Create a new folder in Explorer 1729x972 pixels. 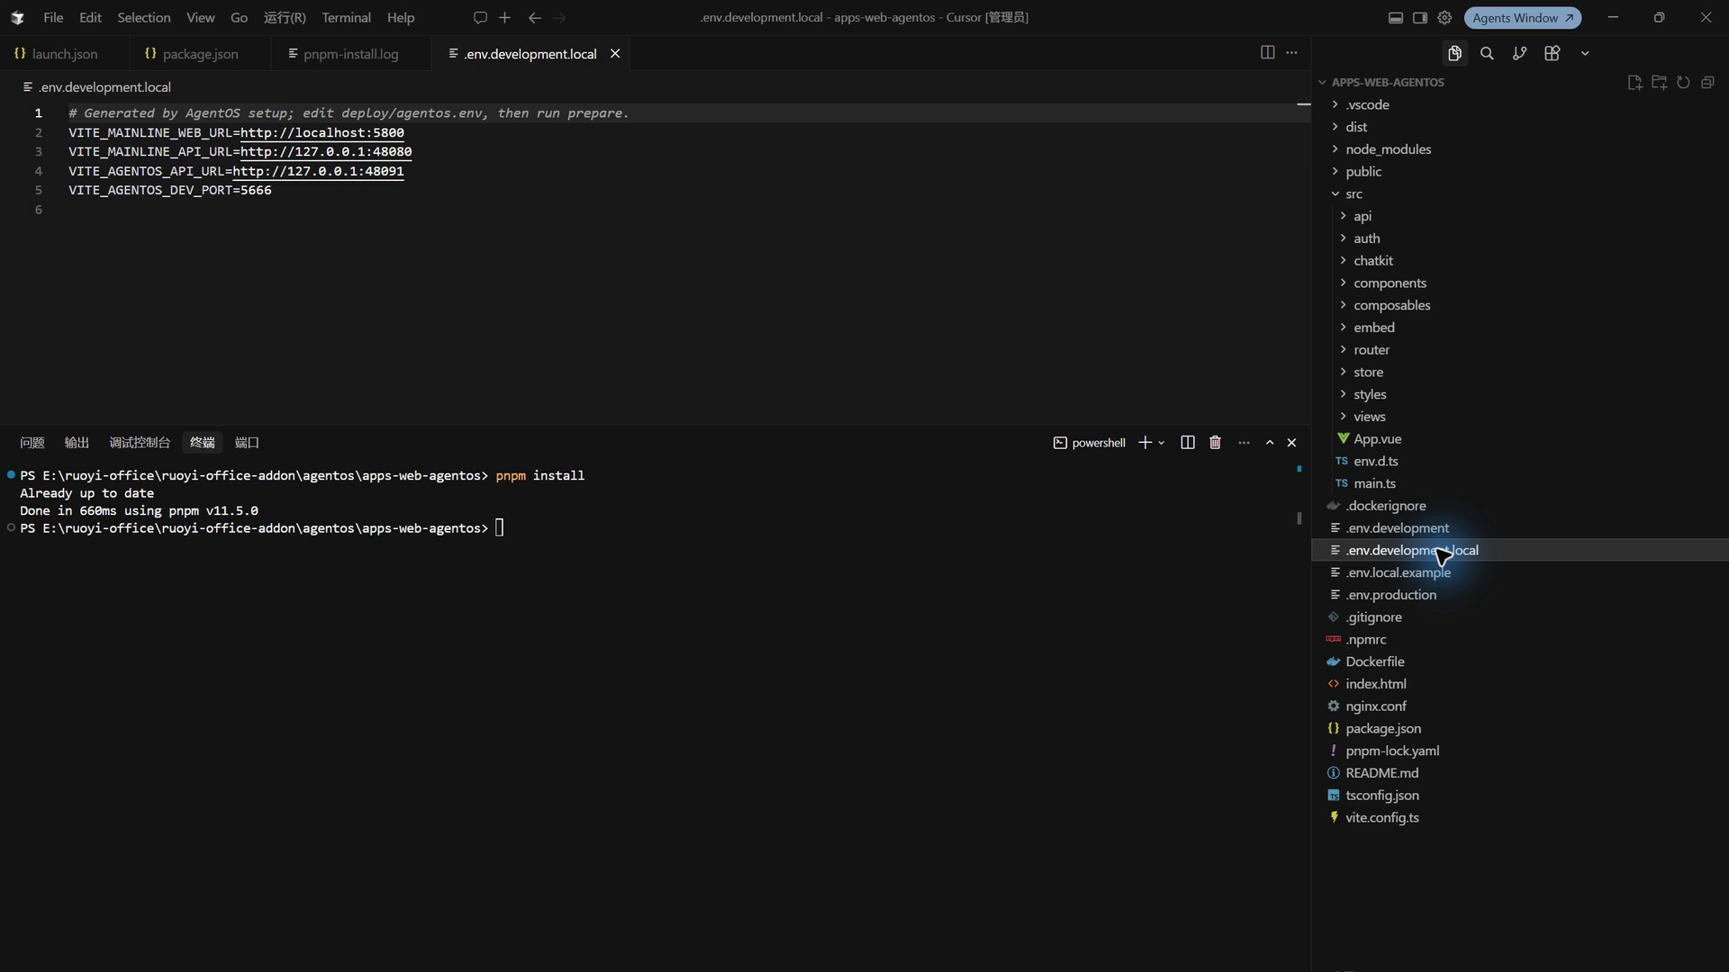click(x=1659, y=83)
